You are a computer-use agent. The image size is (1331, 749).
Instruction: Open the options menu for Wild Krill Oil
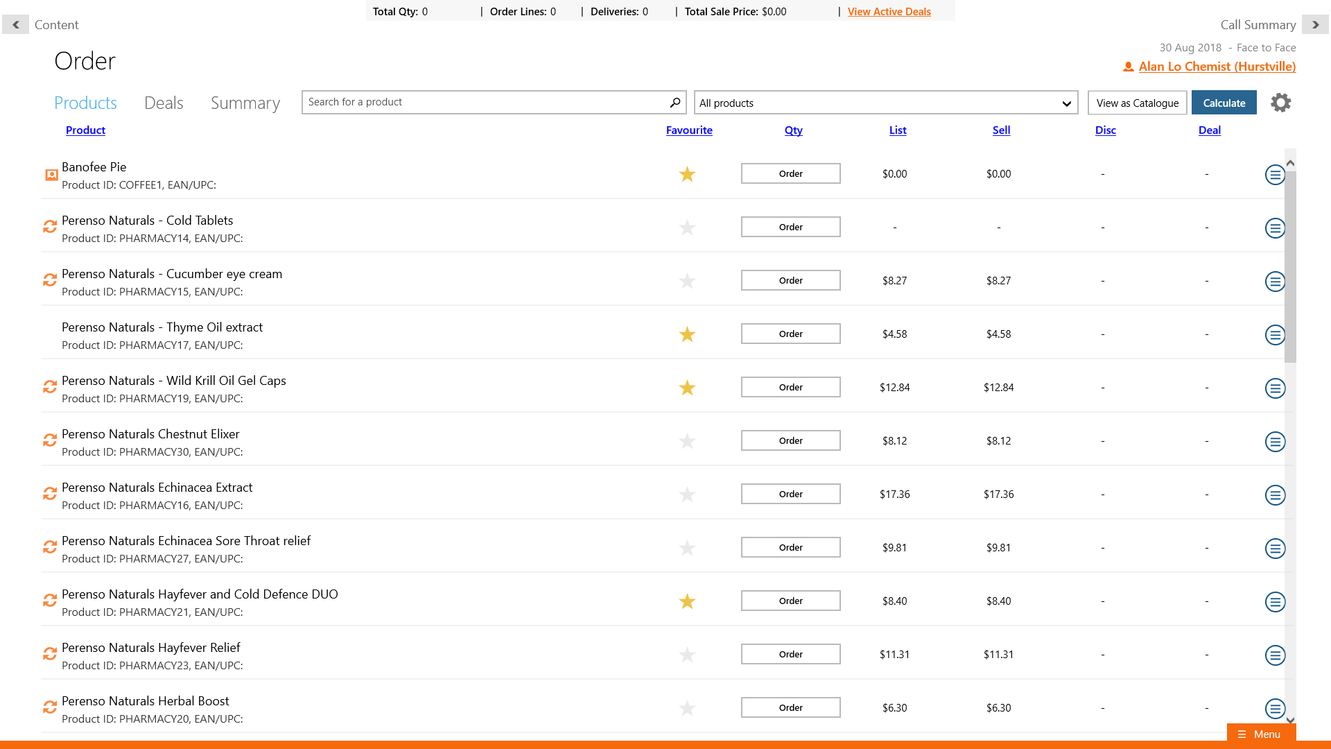pos(1275,388)
